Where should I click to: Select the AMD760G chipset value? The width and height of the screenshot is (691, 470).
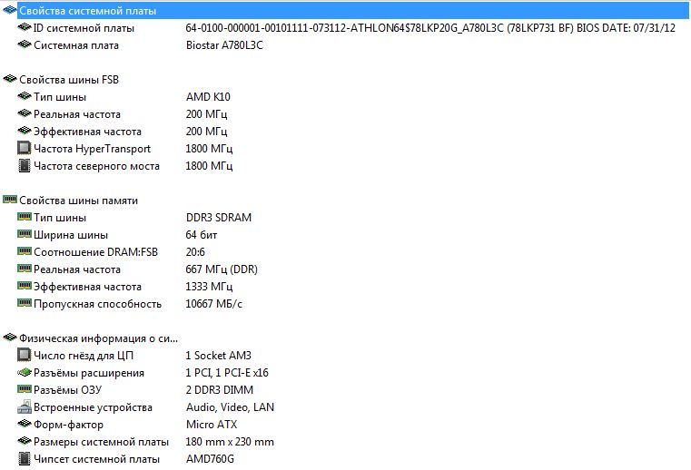tap(210, 459)
